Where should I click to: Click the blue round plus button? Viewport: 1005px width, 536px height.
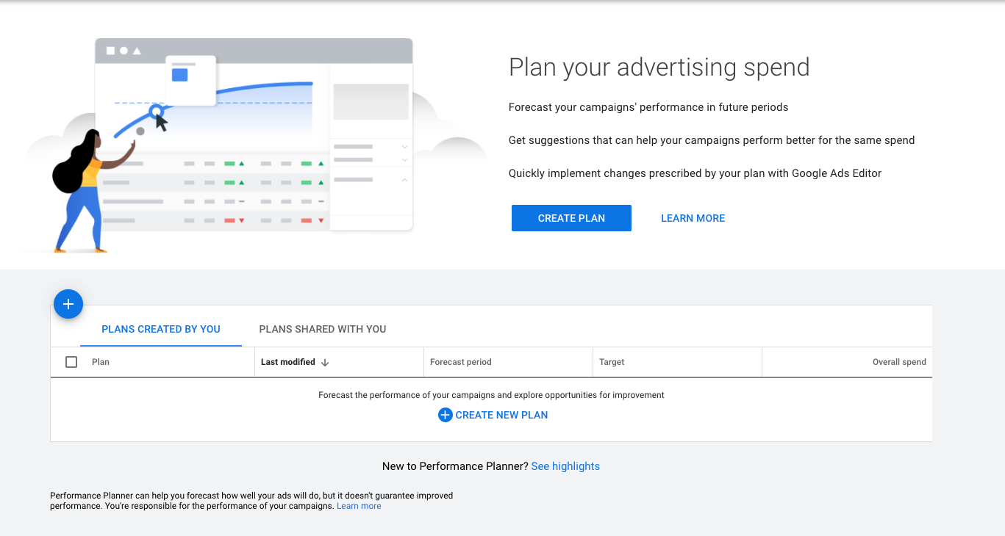click(68, 304)
